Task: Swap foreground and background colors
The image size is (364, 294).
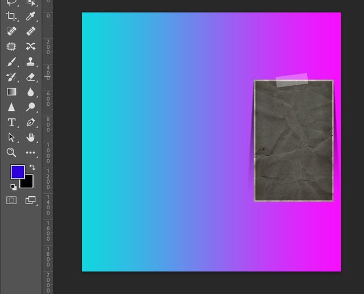Action: click(x=32, y=167)
